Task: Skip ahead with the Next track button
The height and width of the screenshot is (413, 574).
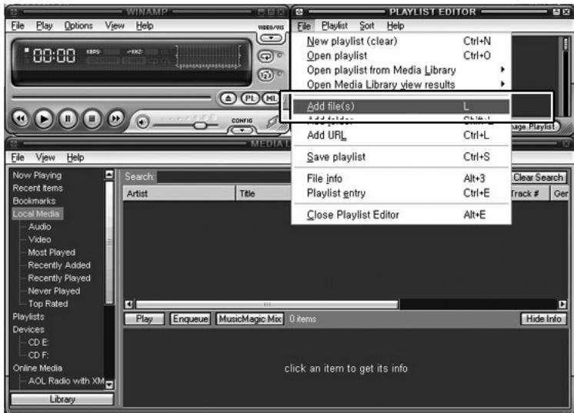Action: pos(115,118)
